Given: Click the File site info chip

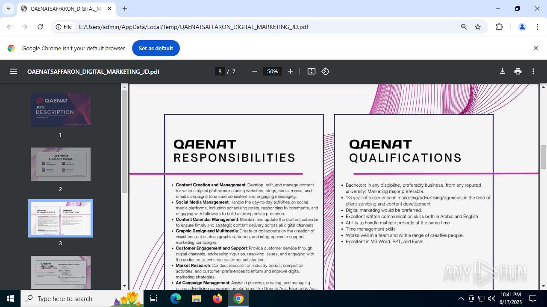Looking at the screenshot, I should 64,27.
